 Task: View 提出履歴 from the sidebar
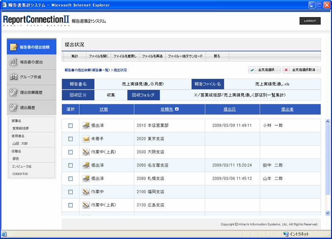coord(32,108)
